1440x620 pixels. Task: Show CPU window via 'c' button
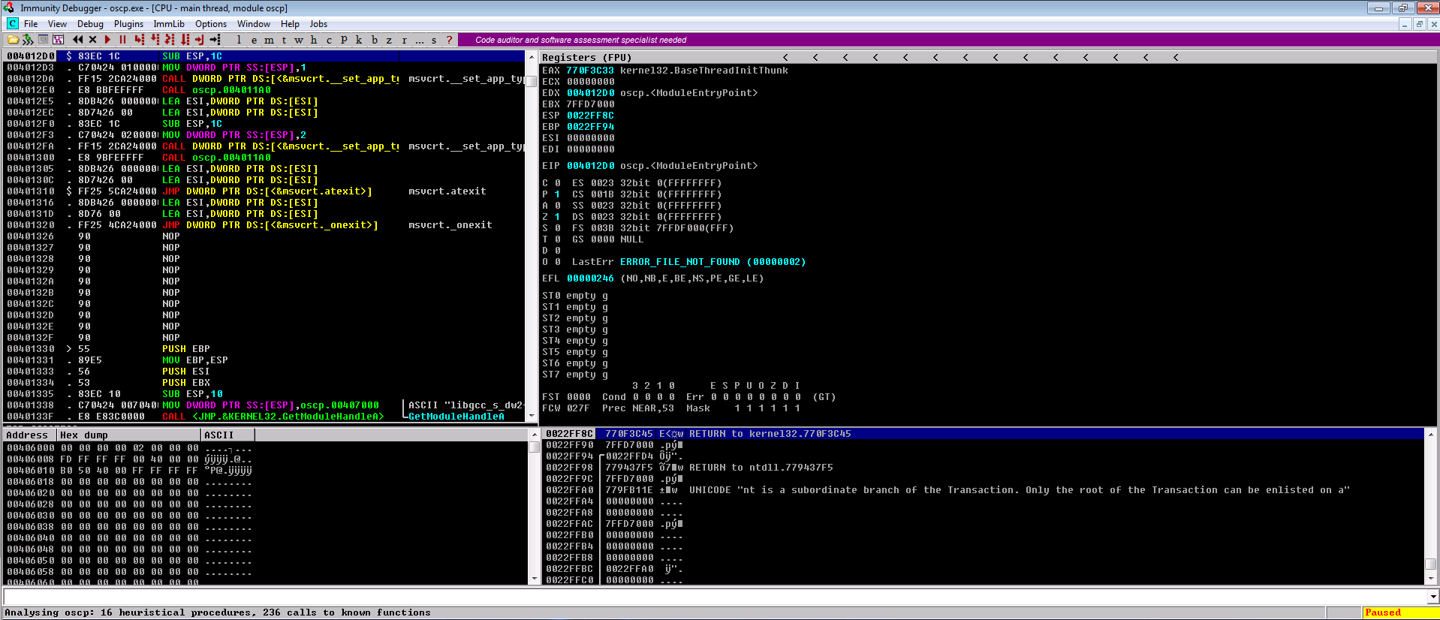click(329, 40)
